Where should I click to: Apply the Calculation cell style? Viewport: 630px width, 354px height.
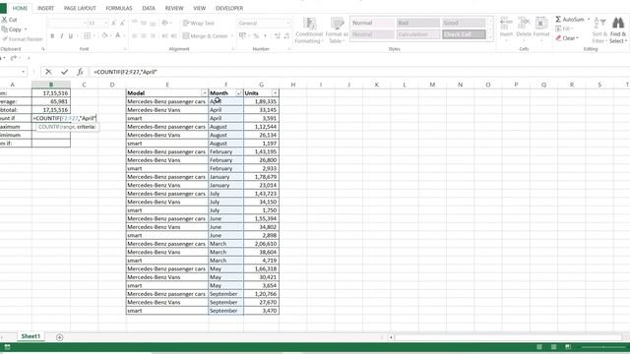click(x=417, y=34)
